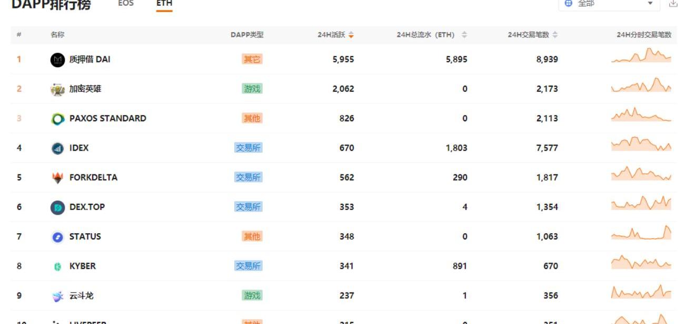Click the 其他 tag in STATUS row
This screenshot has height=324, width=685.
click(252, 236)
